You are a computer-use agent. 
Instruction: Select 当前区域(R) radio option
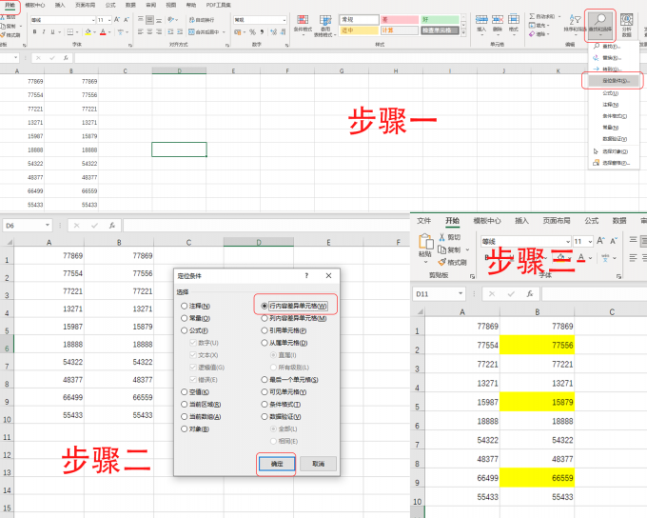(201, 405)
